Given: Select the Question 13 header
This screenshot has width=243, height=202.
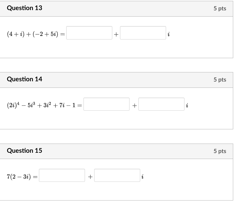Looking at the screenshot, I should click(x=25, y=8).
